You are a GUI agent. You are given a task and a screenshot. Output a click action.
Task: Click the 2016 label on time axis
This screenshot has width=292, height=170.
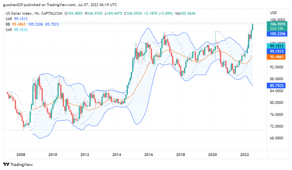tap(149, 154)
